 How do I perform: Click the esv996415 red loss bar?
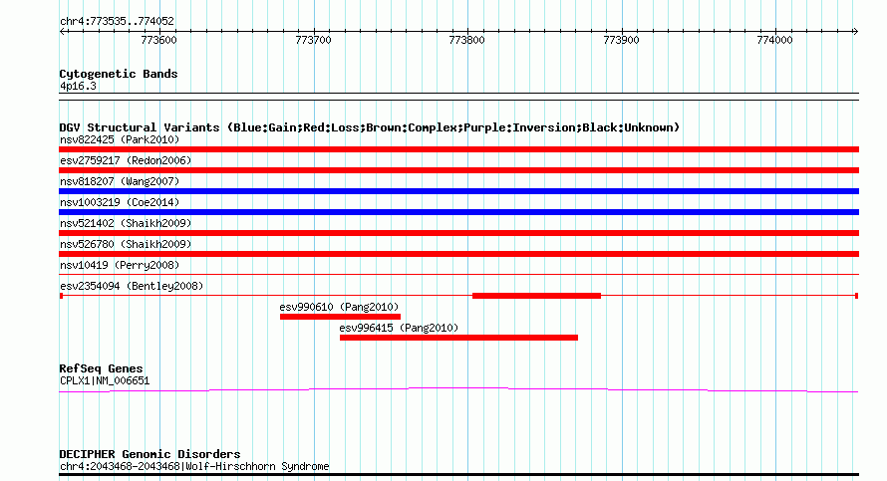tap(458, 338)
